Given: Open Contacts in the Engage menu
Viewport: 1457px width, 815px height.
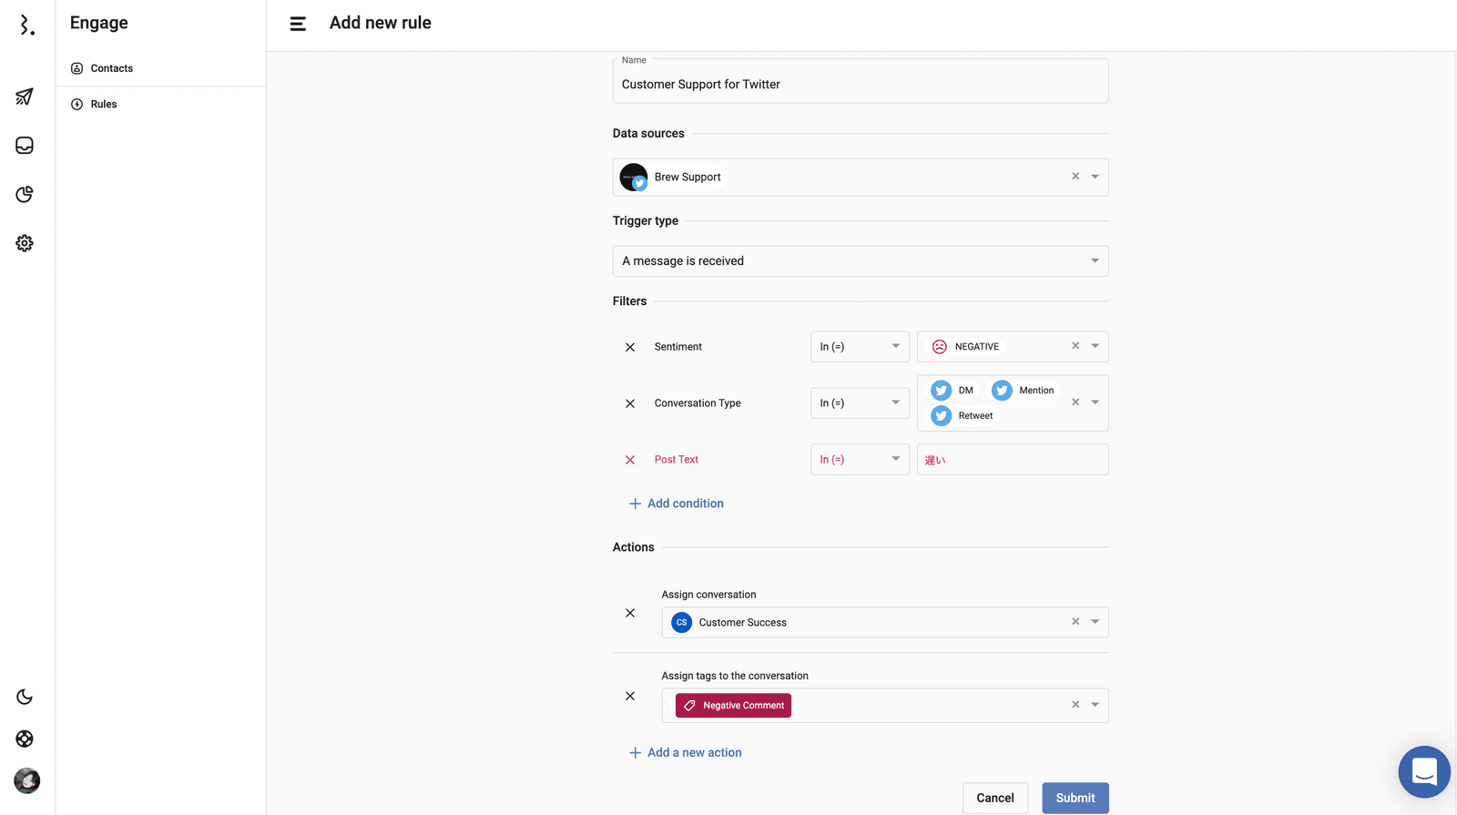Looking at the screenshot, I should click(x=111, y=68).
